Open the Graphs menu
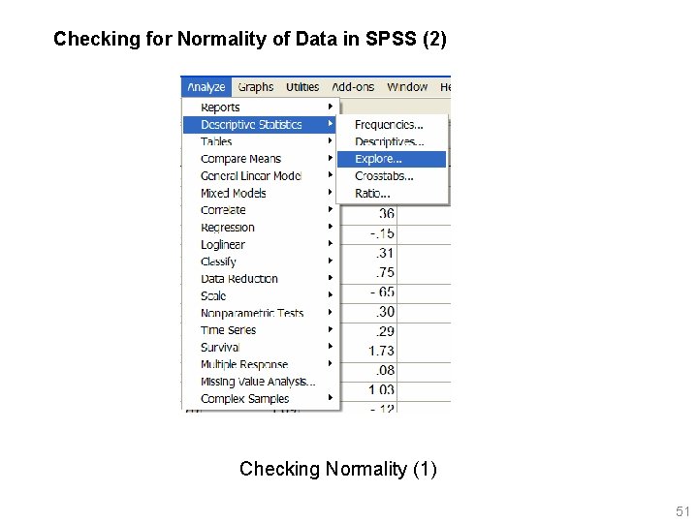Screen dimensions: 698x523 pyautogui.click(x=256, y=87)
